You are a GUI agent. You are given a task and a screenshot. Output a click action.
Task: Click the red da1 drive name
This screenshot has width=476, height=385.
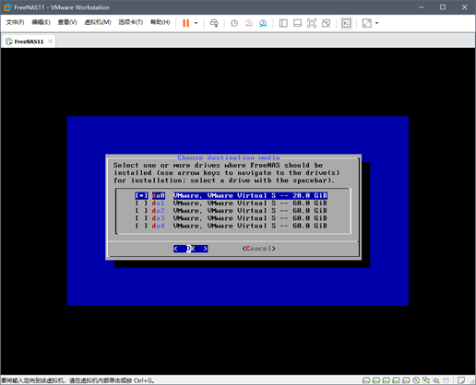(158, 203)
